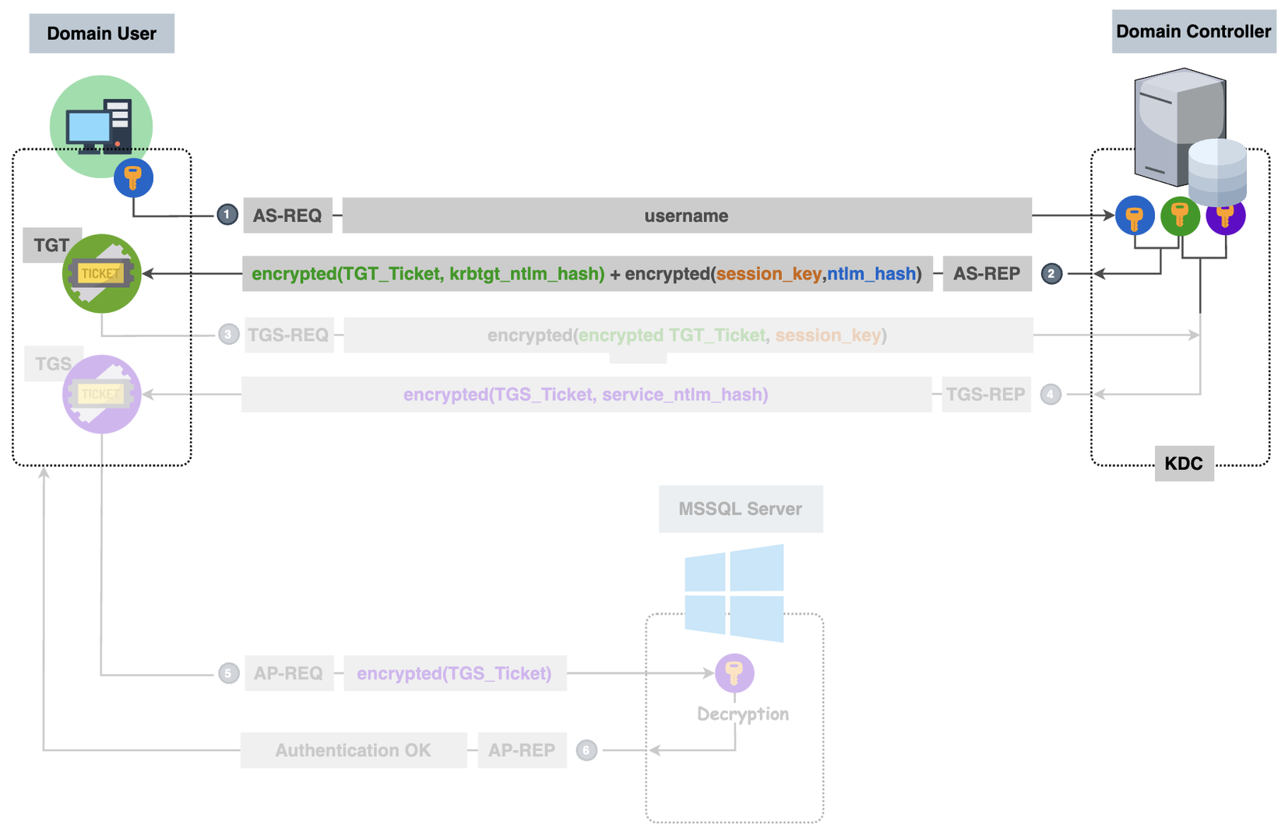The width and height of the screenshot is (1285, 835).
Task: Click the step 1 number circle
Action: pos(227,215)
